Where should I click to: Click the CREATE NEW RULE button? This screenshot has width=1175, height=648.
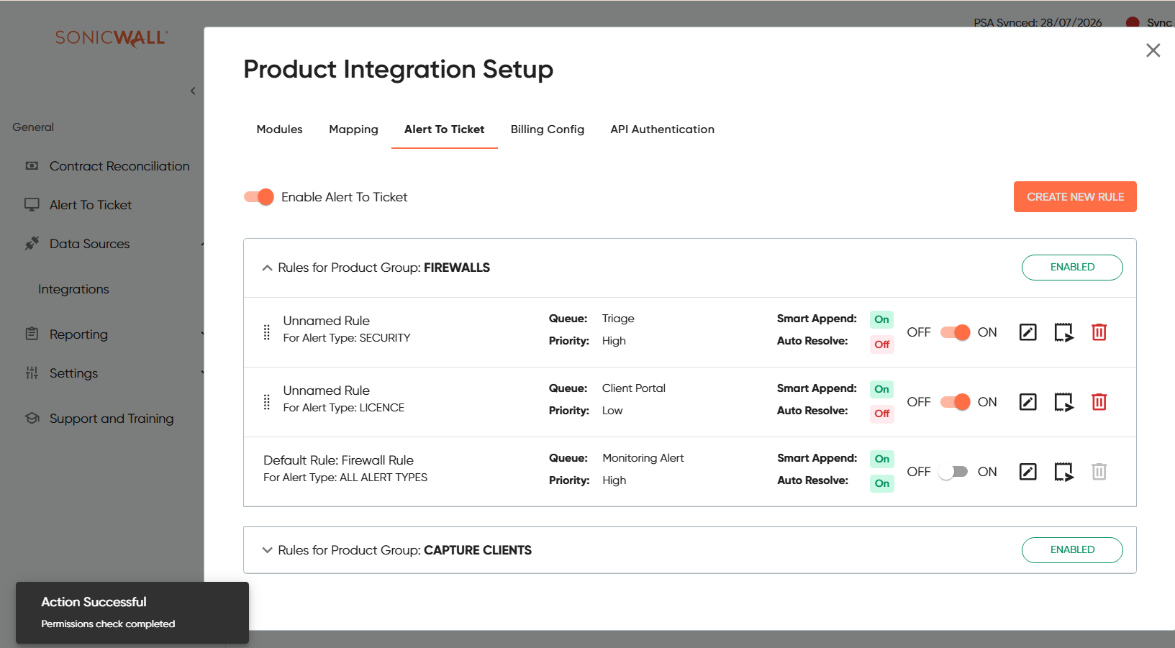point(1075,197)
